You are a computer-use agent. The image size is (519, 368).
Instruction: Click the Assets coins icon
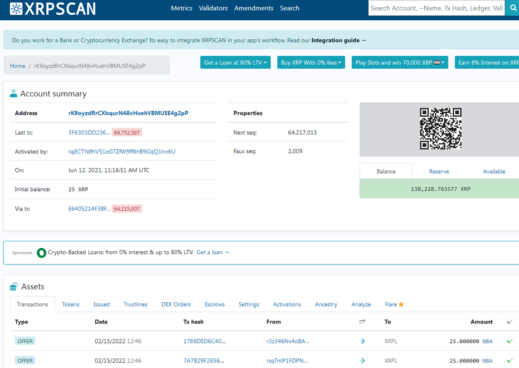tap(14, 286)
